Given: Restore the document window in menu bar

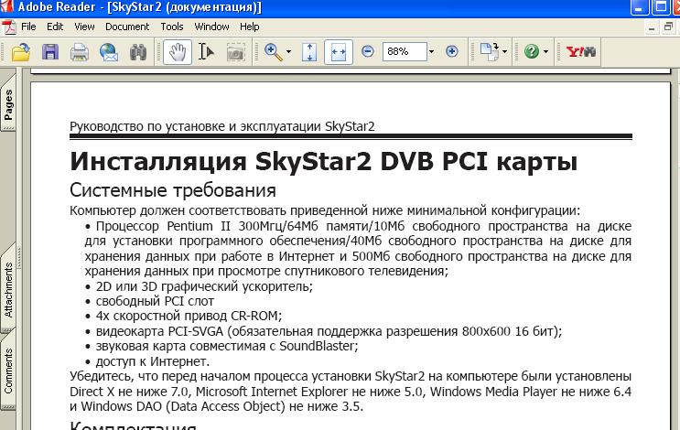Looking at the screenshot, I should point(668,27).
